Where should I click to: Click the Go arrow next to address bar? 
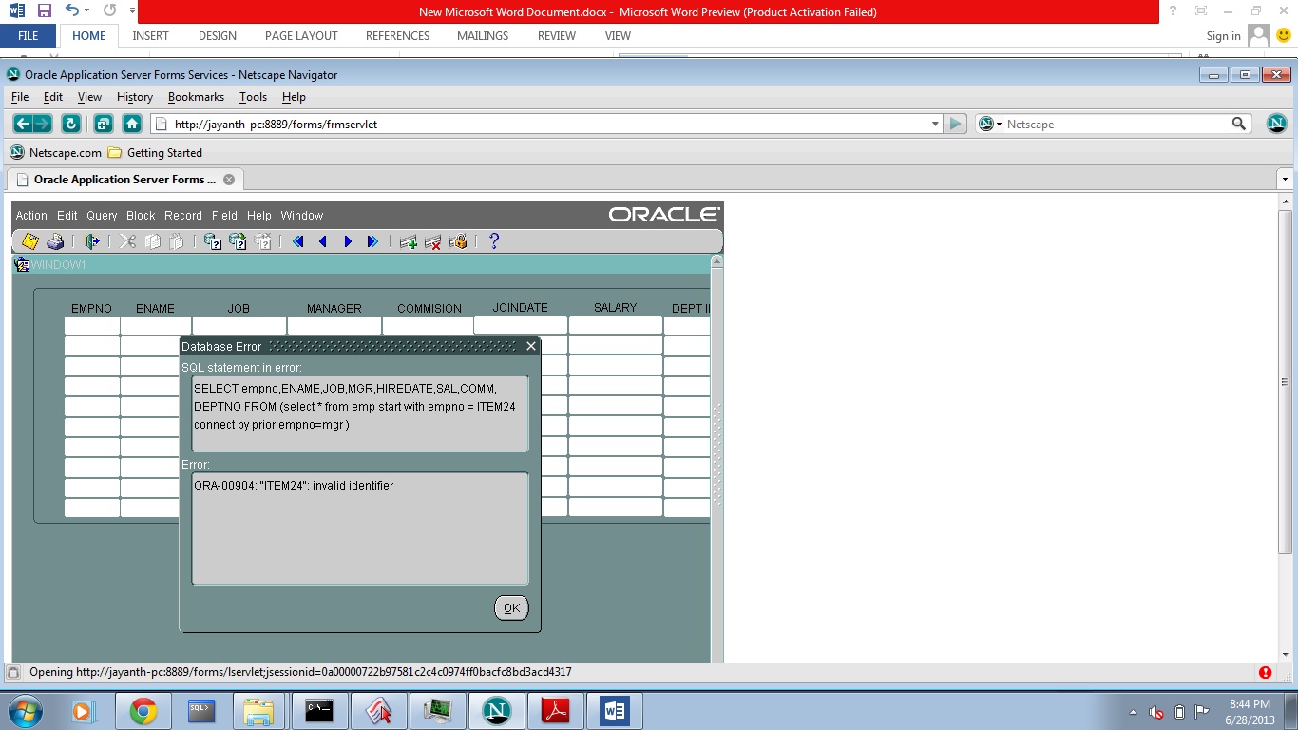[x=956, y=124]
